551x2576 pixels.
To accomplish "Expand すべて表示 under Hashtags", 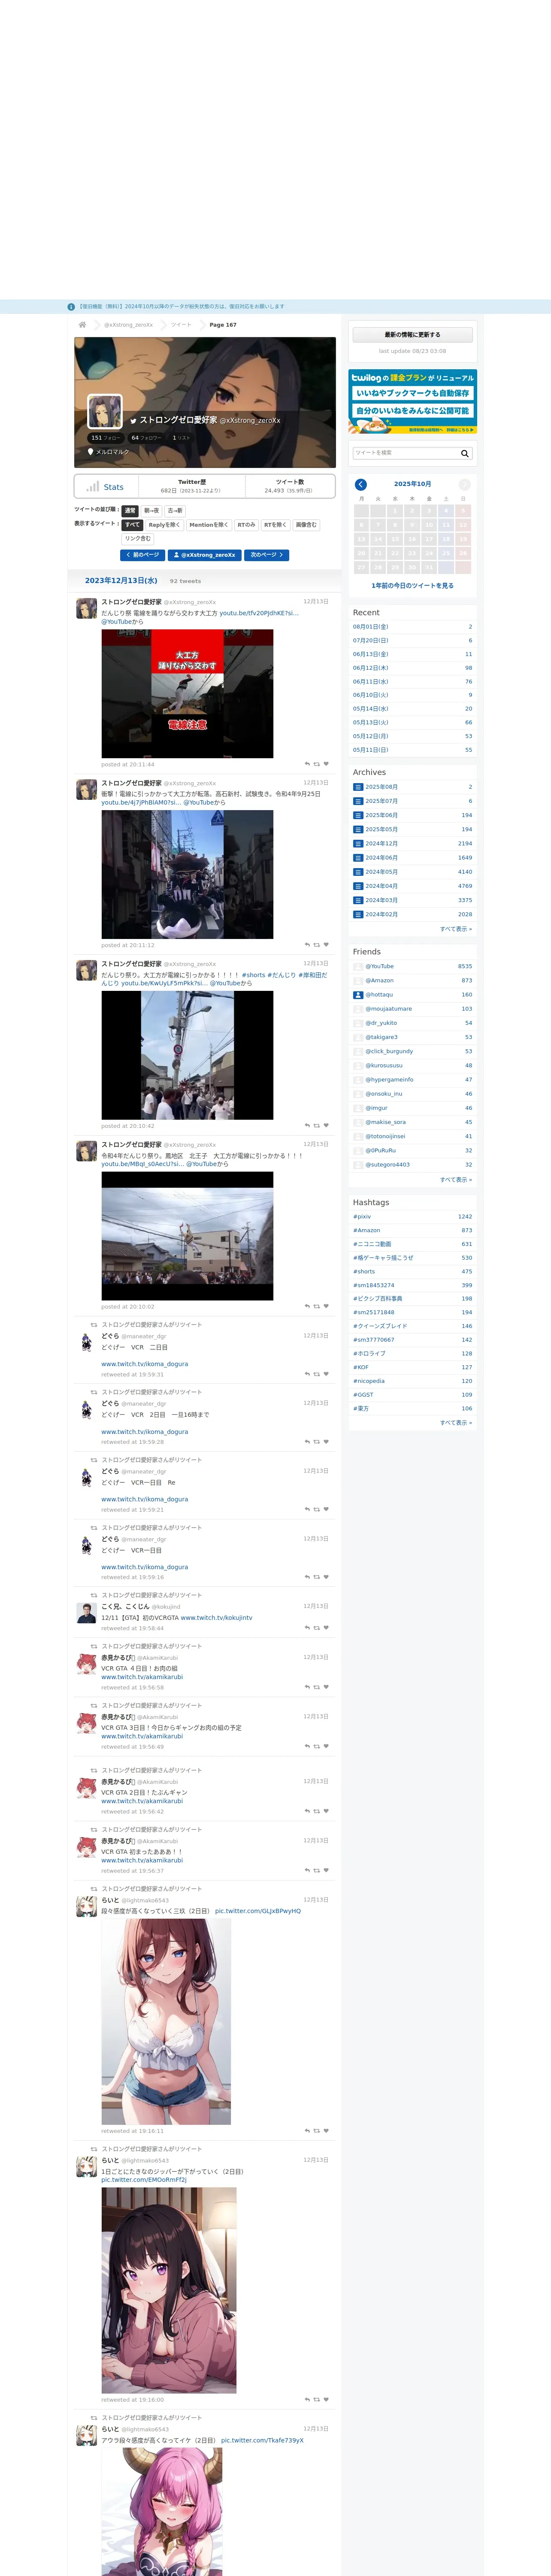I will 456,1422.
